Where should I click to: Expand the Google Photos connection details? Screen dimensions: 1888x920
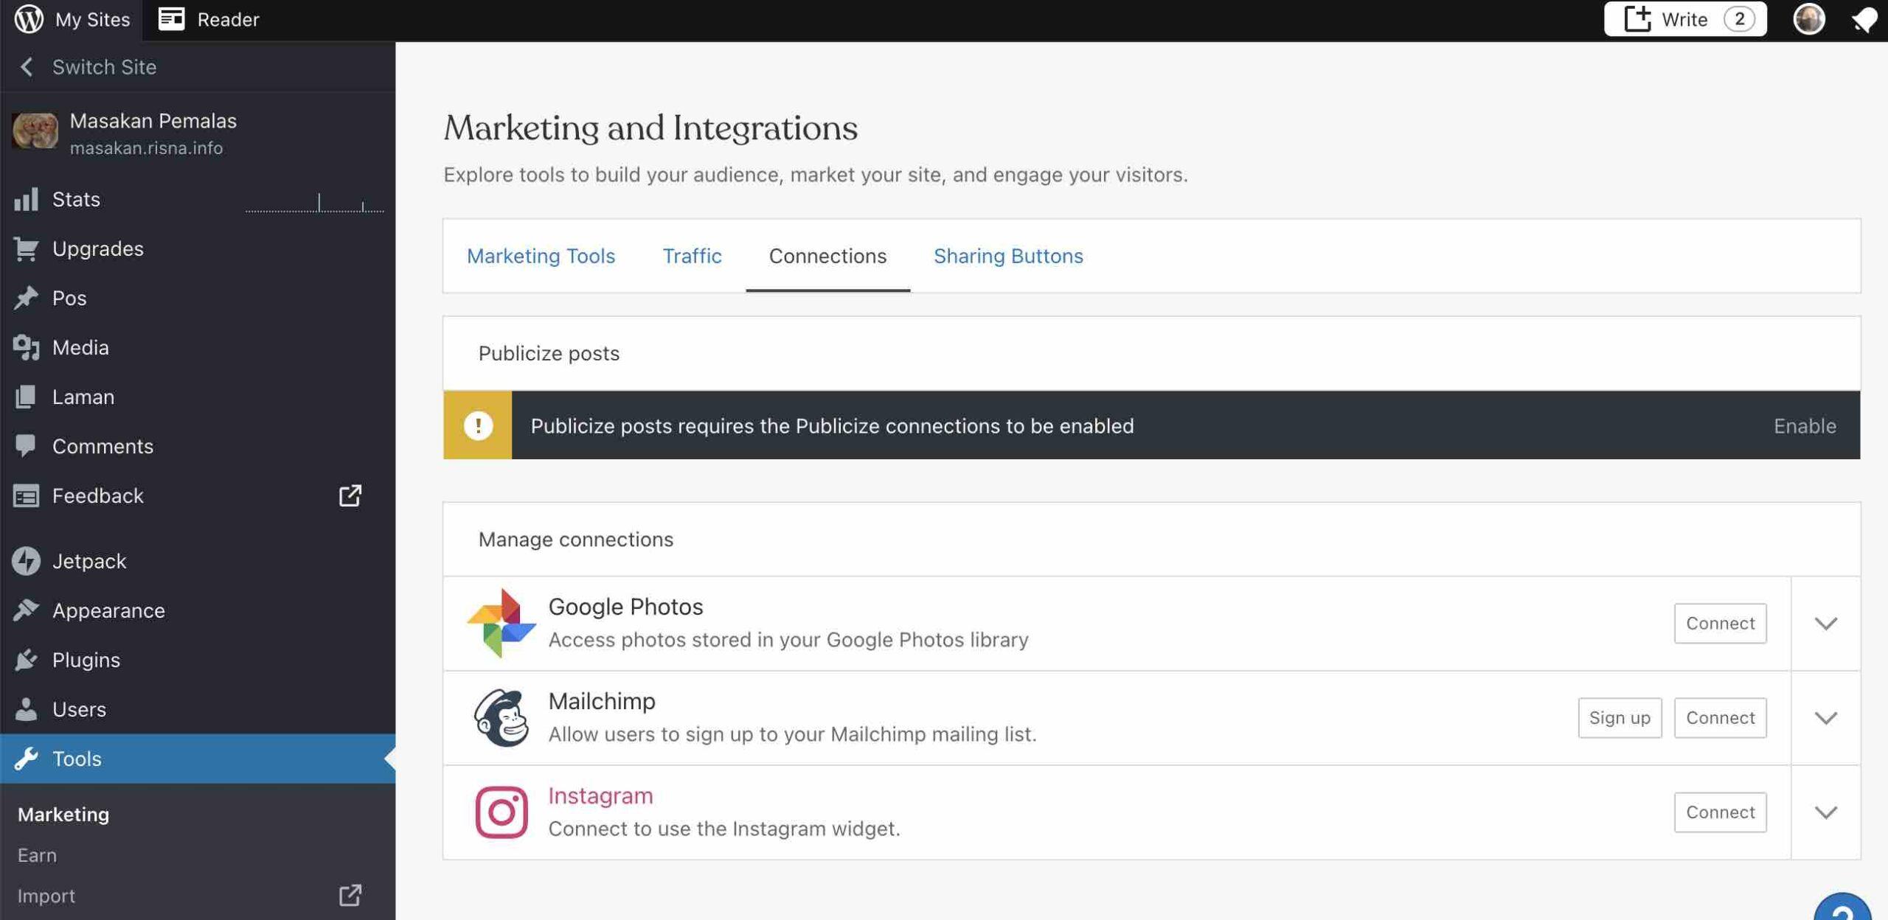[1825, 624]
